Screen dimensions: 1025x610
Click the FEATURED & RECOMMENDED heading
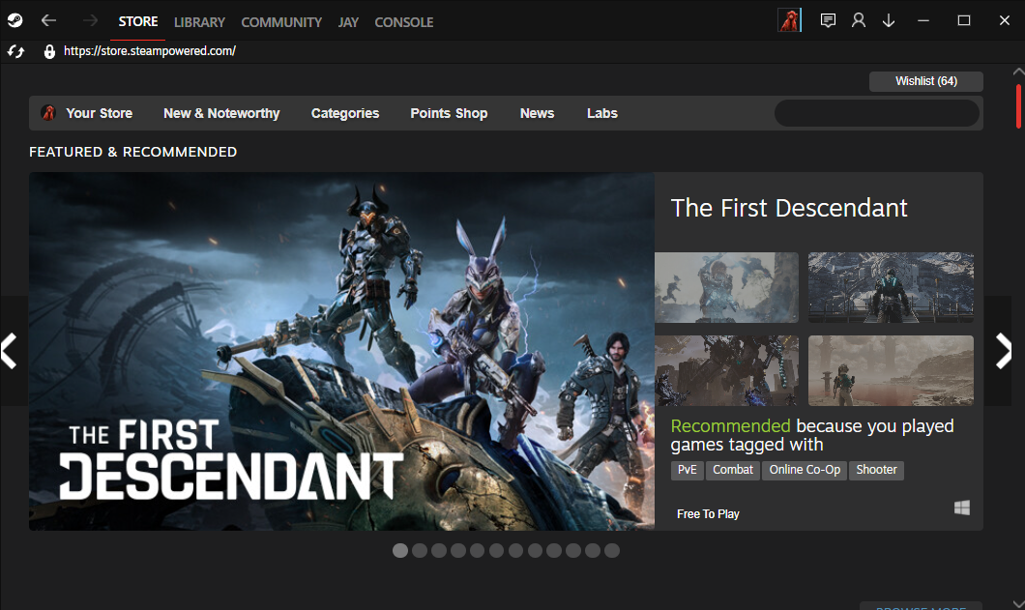point(132,152)
